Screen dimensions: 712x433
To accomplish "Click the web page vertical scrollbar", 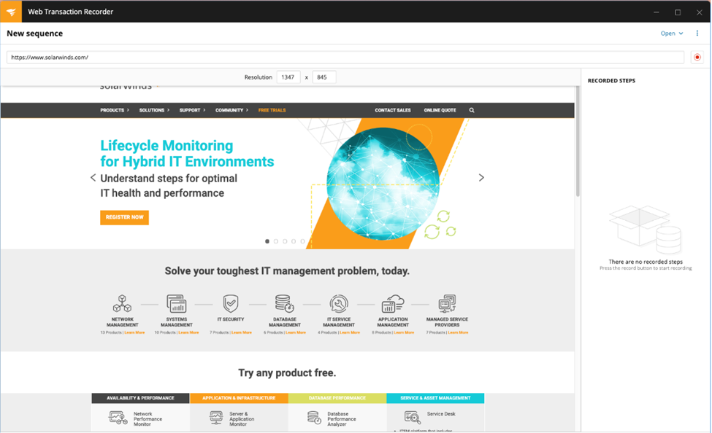I will pos(578,141).
